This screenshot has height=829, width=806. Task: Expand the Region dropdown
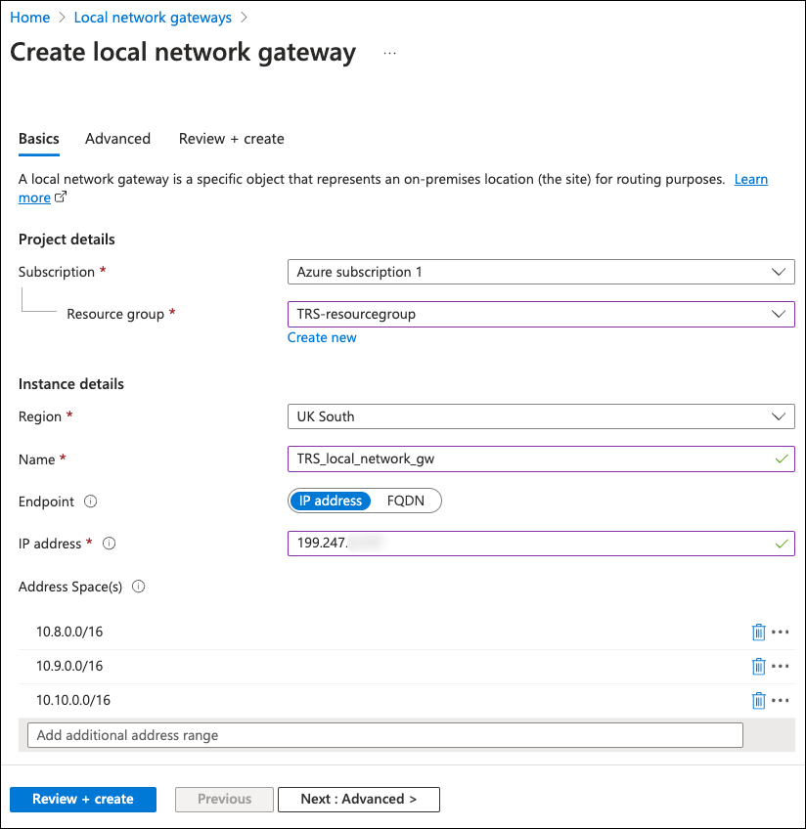click(541, 416)
